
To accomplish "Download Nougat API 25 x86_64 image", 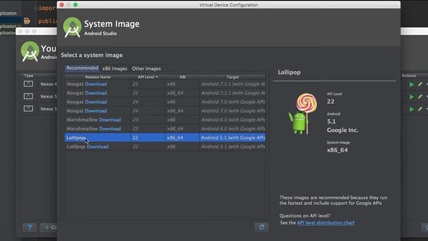I will pos(96,93).
